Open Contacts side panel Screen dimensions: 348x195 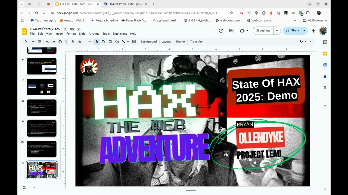(x=325, y=76)
